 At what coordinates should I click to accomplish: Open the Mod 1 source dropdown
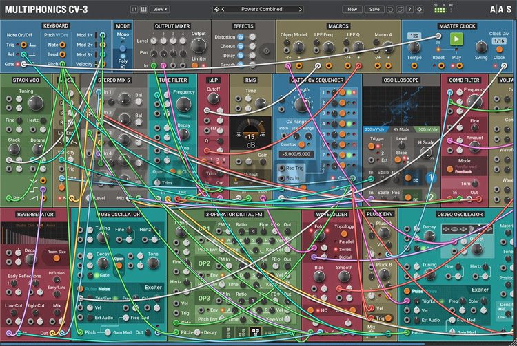(85, 35)
